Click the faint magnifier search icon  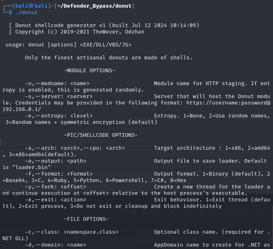pos(145,211)
